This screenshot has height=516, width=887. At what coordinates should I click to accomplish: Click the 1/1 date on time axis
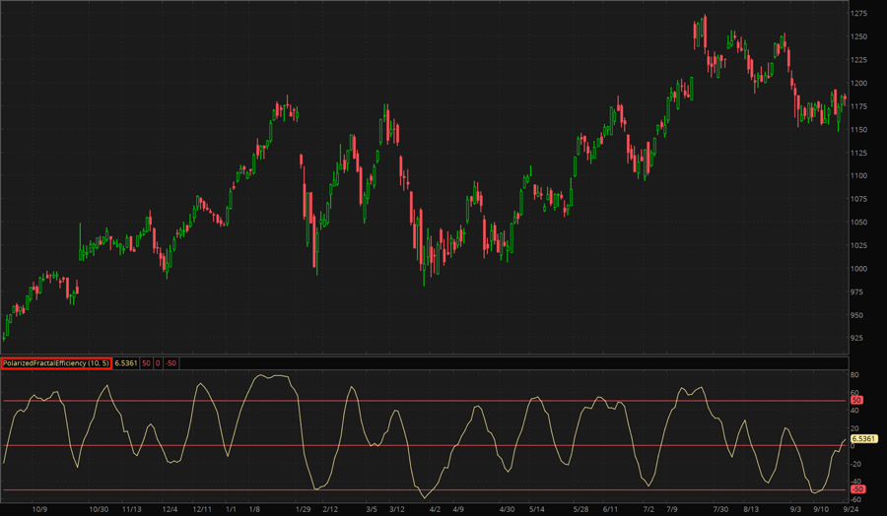[x=231, y=509]
